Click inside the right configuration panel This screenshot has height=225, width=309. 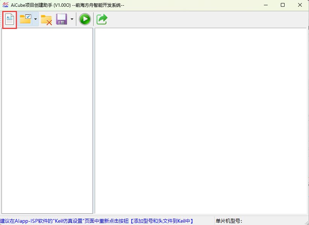point(201,121)
